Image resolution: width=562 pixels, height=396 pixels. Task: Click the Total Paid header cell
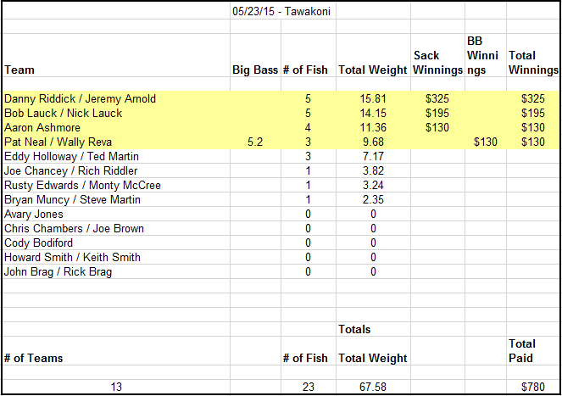pos(533,351)
